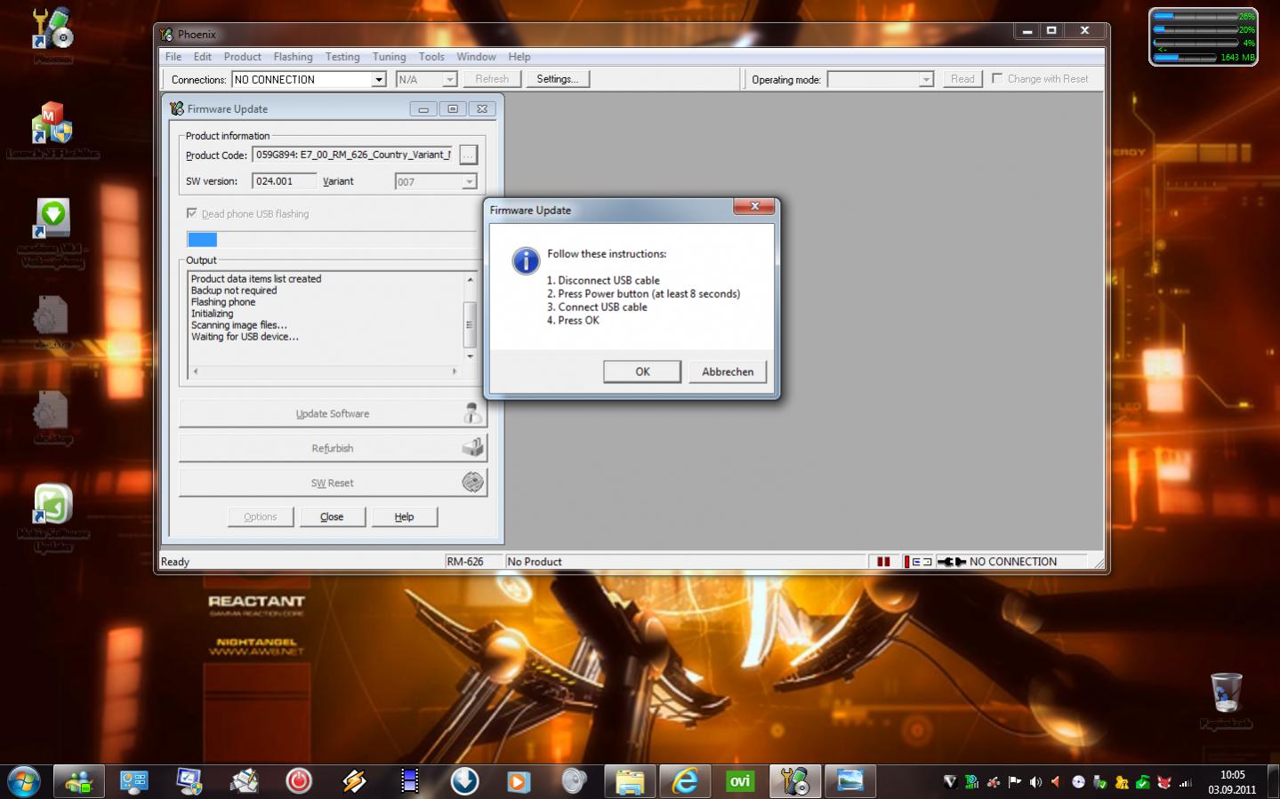Click "Backup not required" output line
Screen dimensions: 1280x799
(x=234, y=291)
